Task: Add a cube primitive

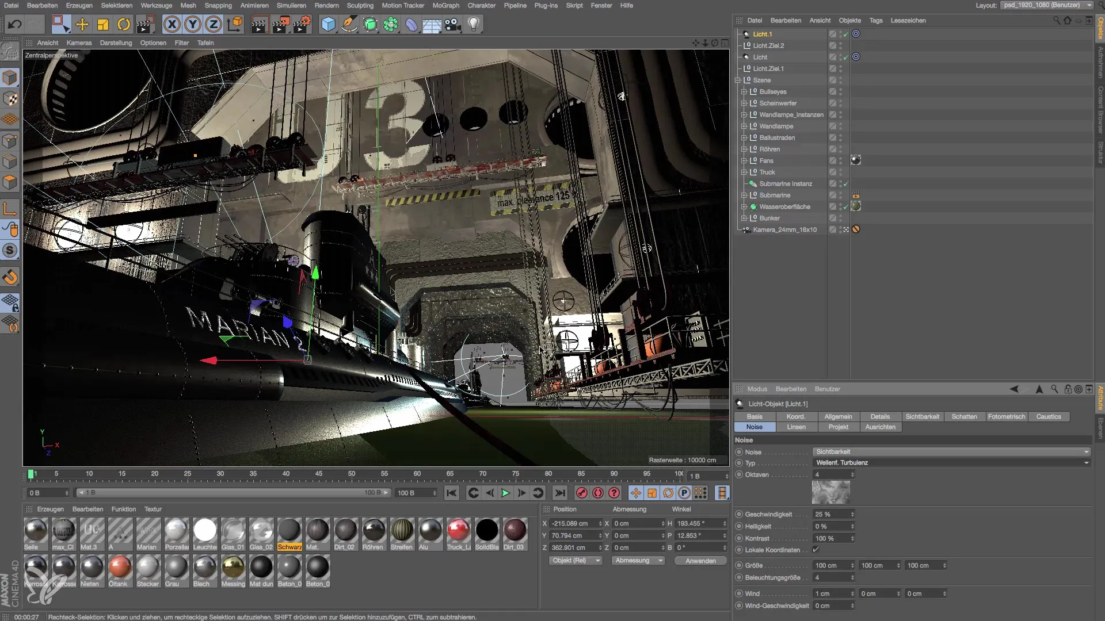Action: [328, 24]
